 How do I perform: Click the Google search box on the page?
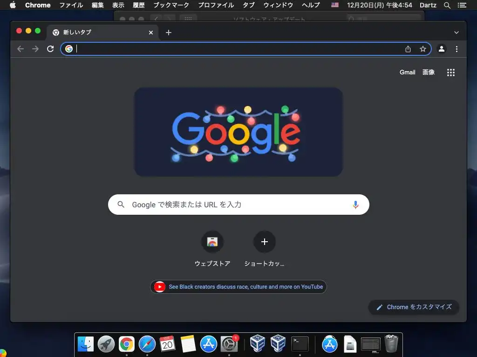[x=238, y=205]
